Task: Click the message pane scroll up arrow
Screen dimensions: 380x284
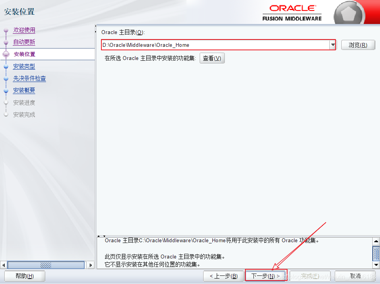Action: pos(376,241)
